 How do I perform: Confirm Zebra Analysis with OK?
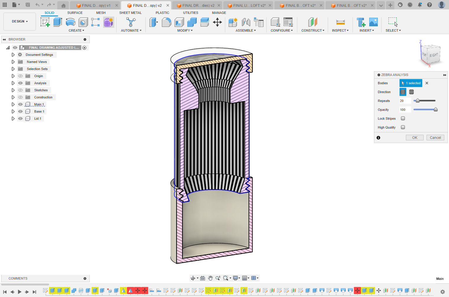(415, 138)
